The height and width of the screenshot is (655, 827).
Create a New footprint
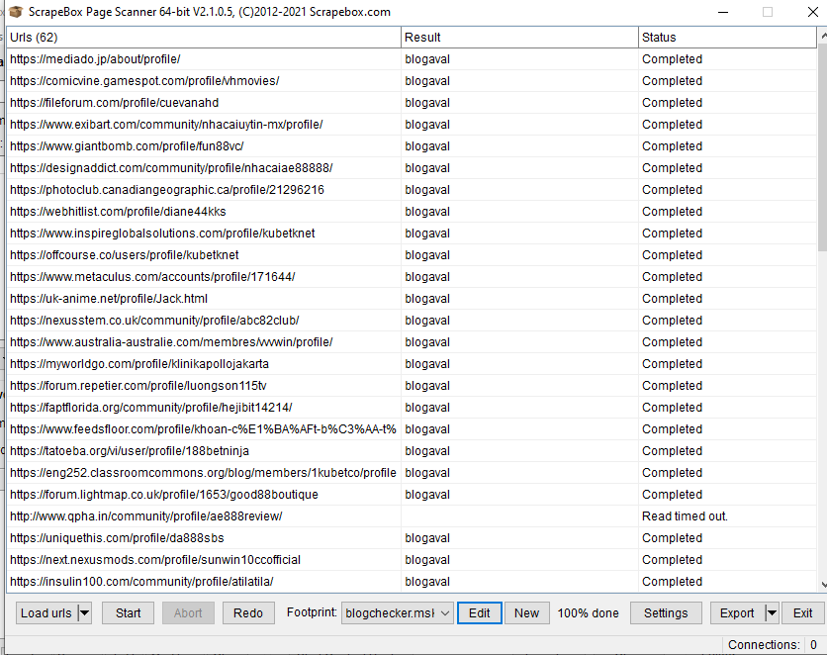(527, 612)
